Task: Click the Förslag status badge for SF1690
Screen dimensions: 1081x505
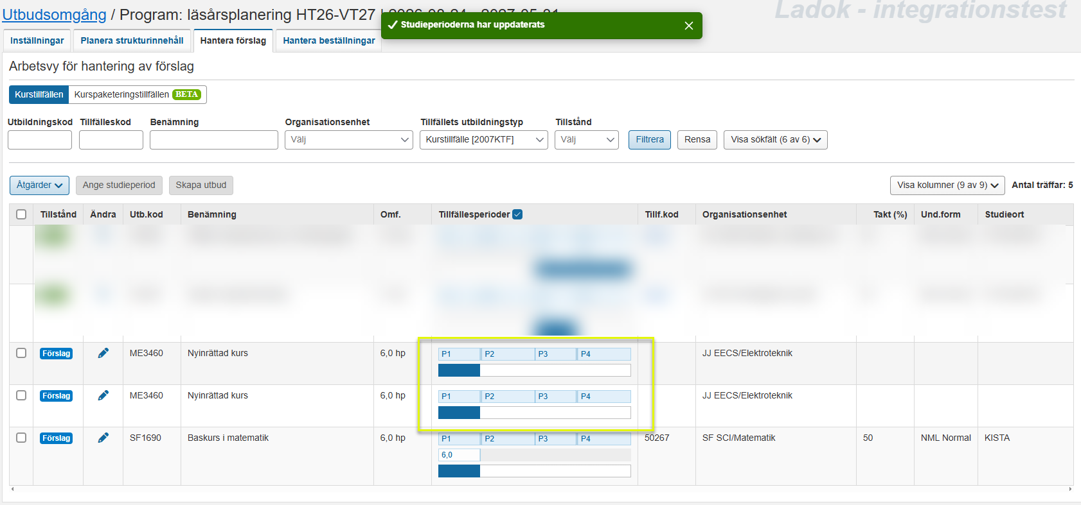Action: 56,438
